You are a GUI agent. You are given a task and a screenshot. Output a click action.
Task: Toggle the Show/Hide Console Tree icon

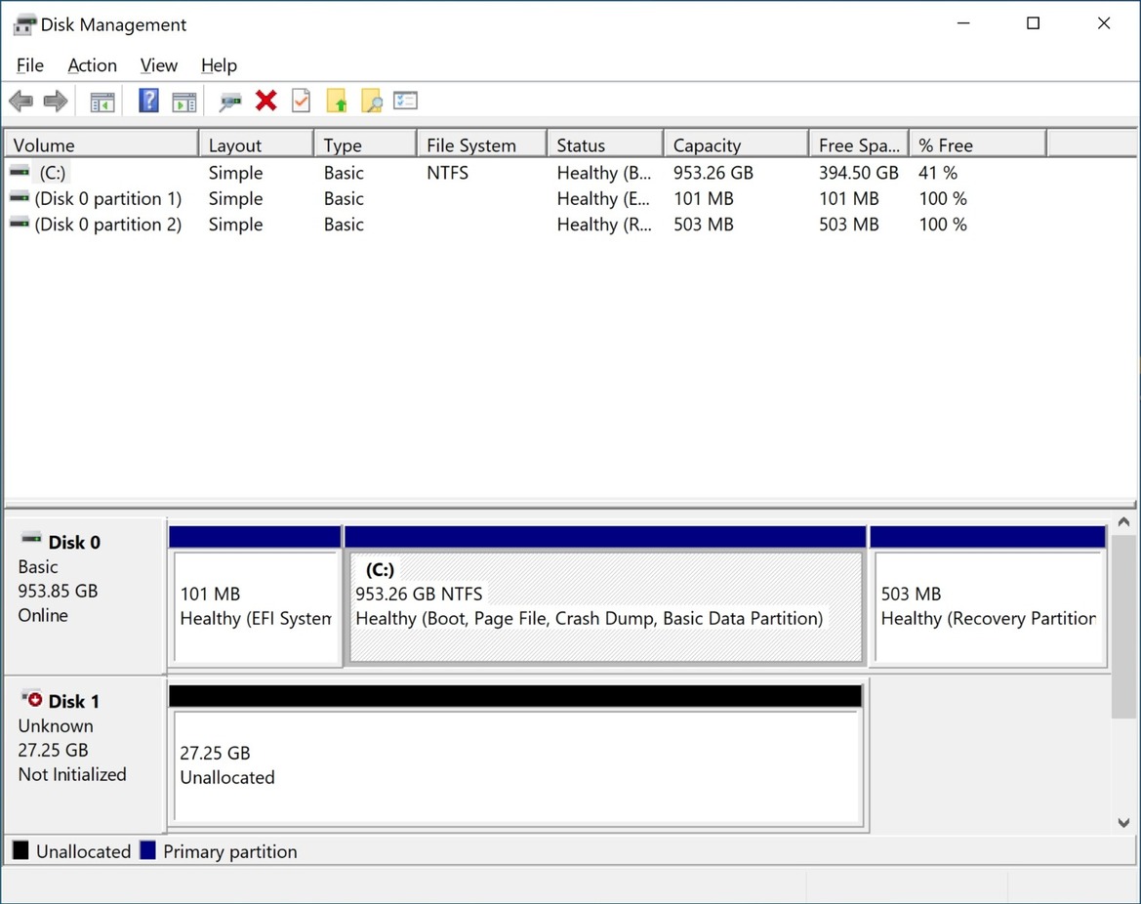coord(102,102)
